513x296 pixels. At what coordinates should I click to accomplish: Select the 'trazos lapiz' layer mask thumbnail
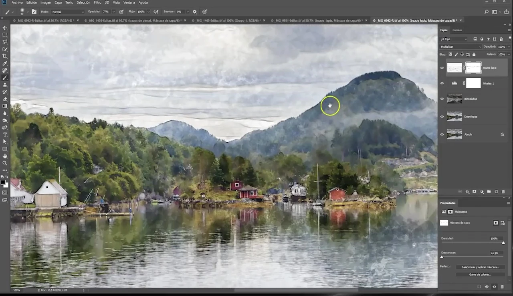pos(473,68)
